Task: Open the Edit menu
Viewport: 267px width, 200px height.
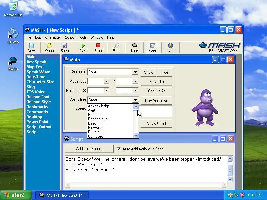Action: point(38,37)
